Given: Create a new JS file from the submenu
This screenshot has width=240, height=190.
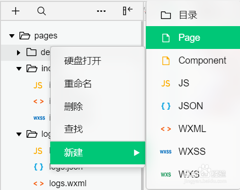Looking at the screenshot, I should pos(193,83).
